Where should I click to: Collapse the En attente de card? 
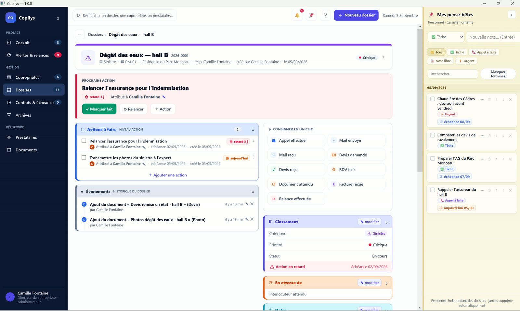click(x=386, y=283)
